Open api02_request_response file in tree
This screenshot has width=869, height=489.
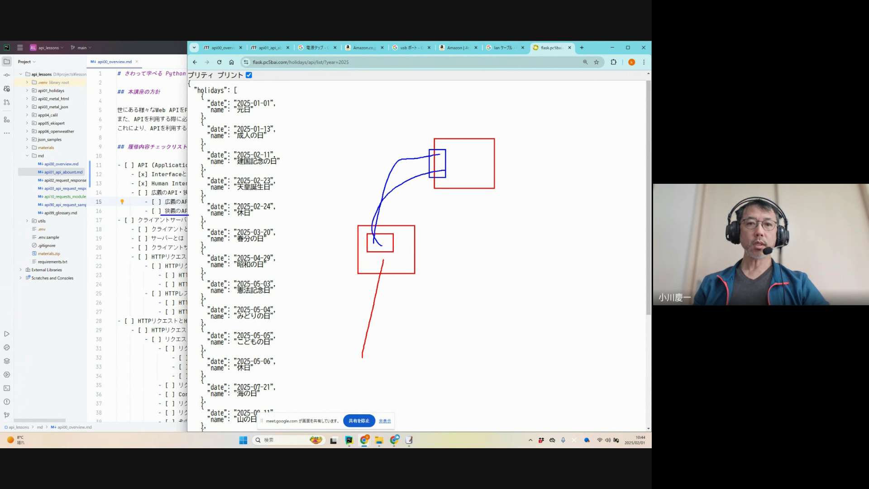(65, 180)
